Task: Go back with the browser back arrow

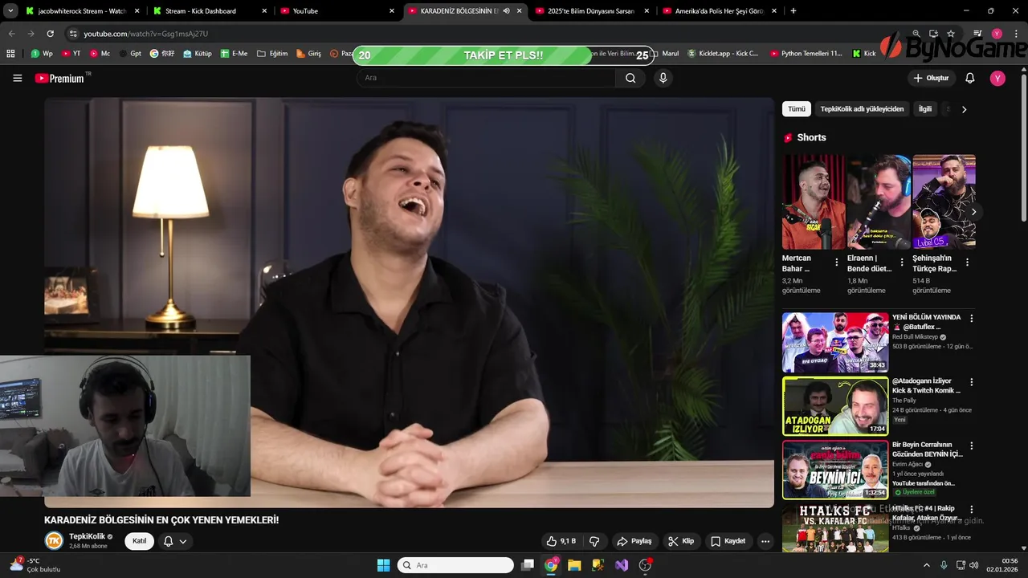Action: click(x=11, y=34)
